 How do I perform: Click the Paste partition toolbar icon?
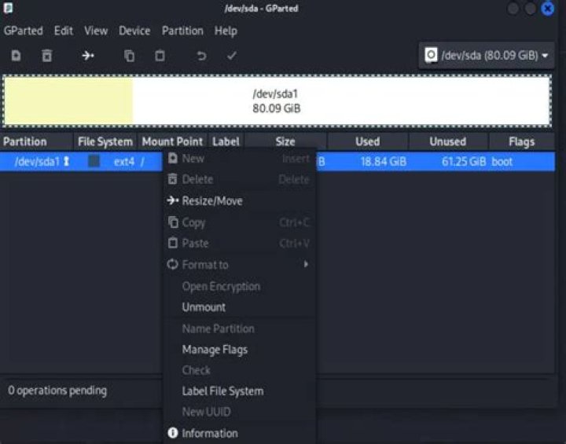(x=160, y=56)
